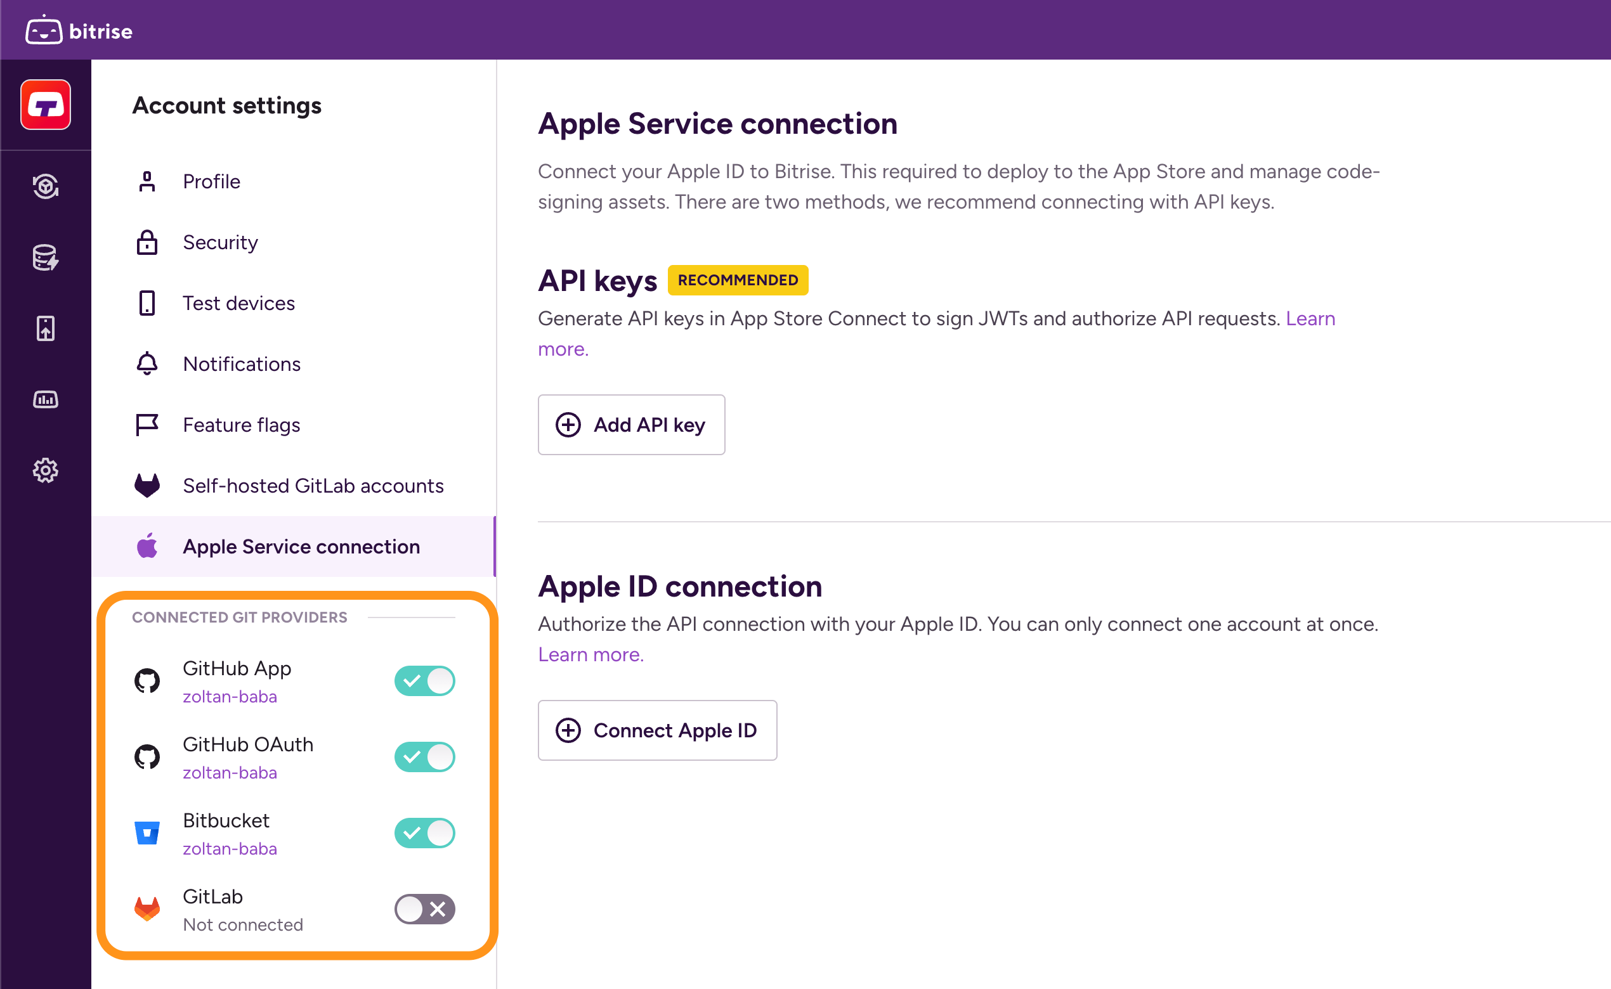This screenshot has width=1611, height=989.
Task: Open the settings gear in sidebar
Action: click(x=46, y=470)
